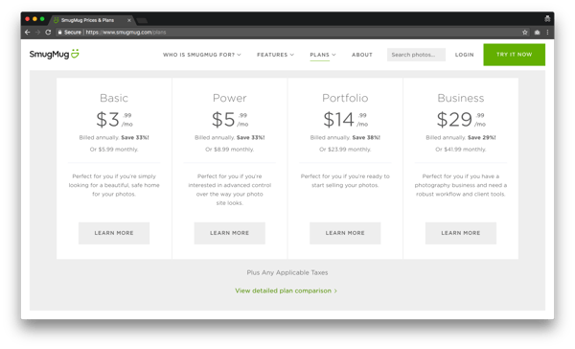575x349 pixels.
Task: Click the green maximize window button
Action: click(x=42, y=19)
